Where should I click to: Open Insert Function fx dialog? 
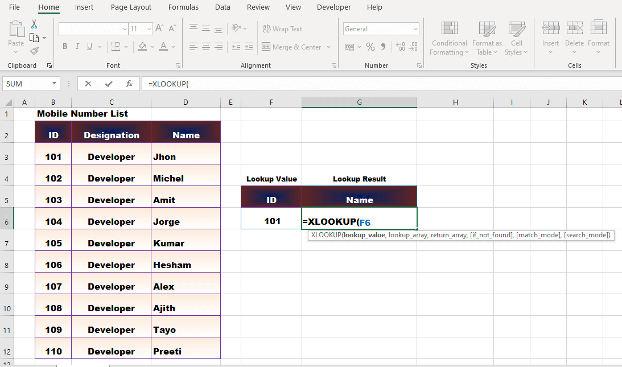pos(129,84)
